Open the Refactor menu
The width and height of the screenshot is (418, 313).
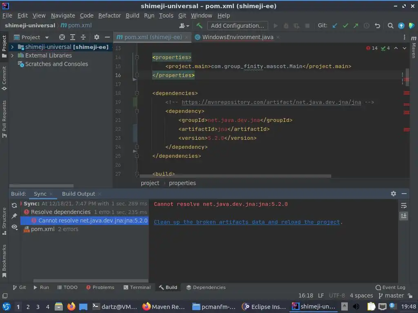(x=109, y=16)
